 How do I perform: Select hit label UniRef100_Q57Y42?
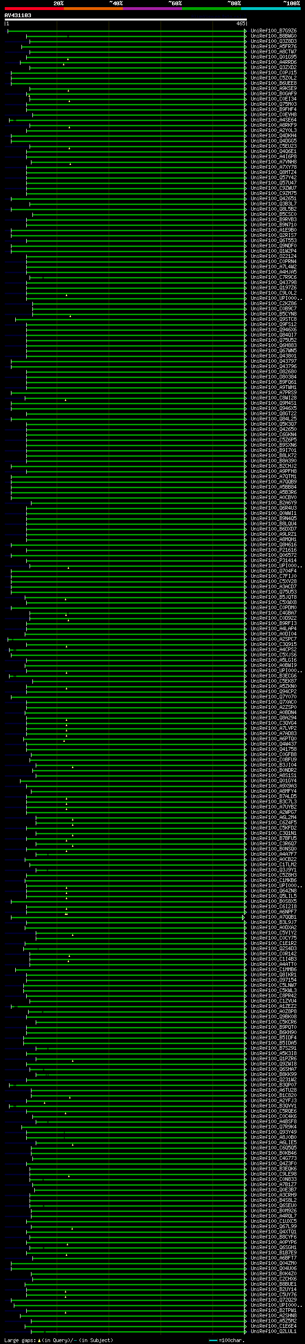pos(274,177)
